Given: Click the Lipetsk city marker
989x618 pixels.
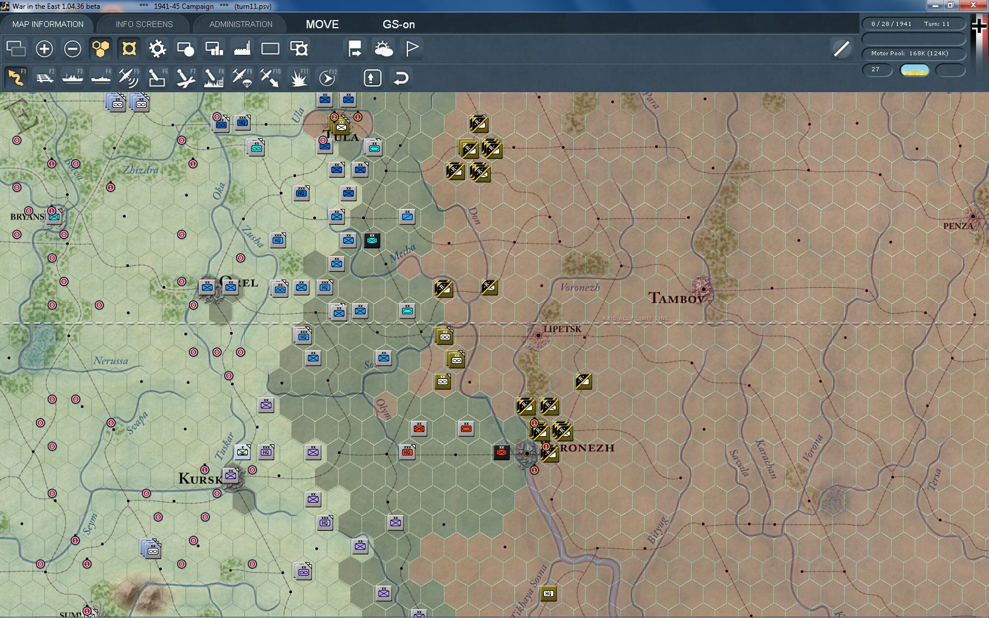Looking at the screenshot, I should 538,335.
